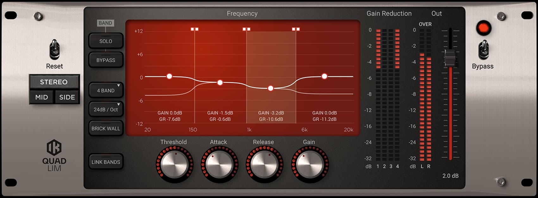Click the Gain knob

point(310,164)
